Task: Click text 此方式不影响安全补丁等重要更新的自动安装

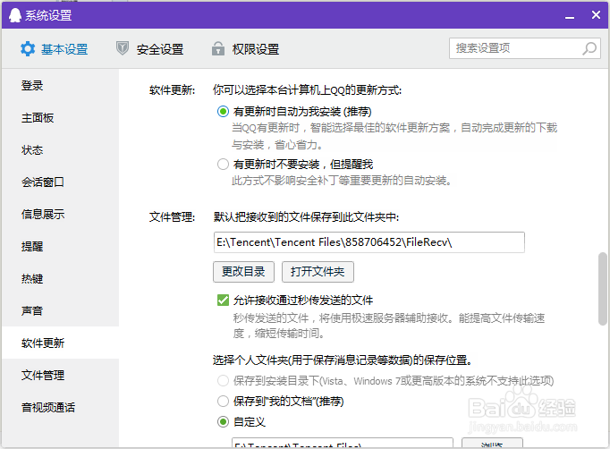Action: [341, 181]
